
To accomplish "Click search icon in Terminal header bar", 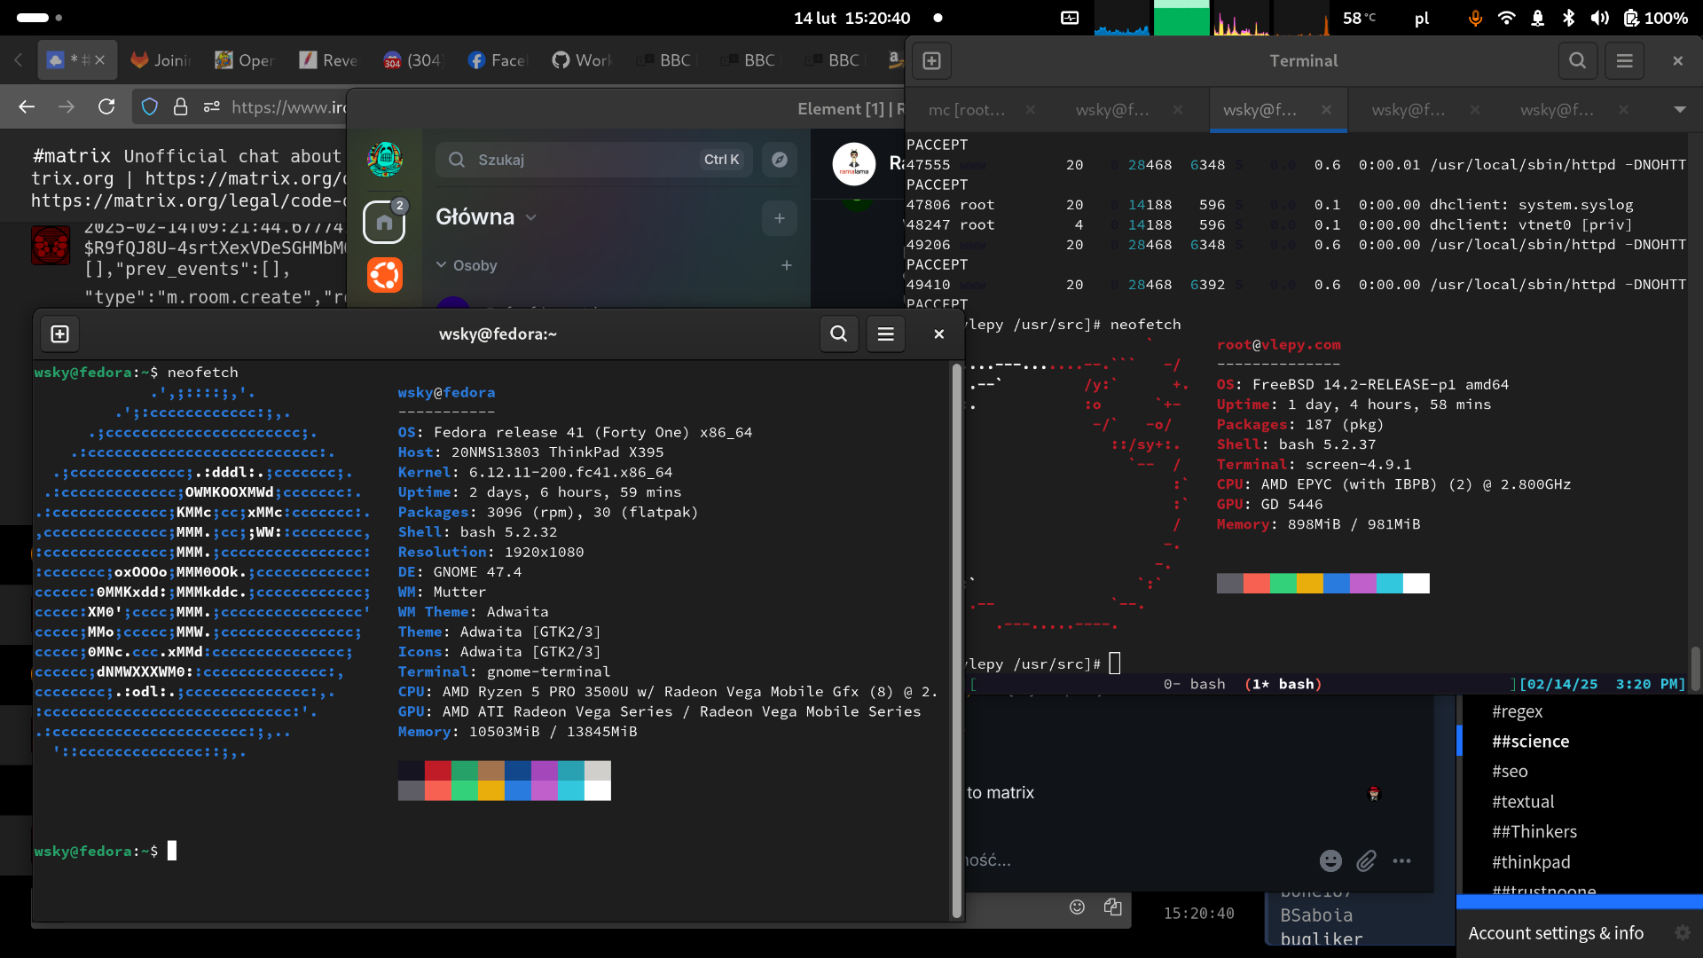I will point(1577,61).
